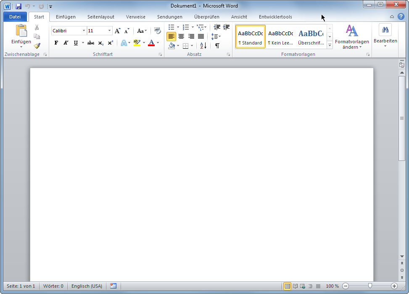Open the Datei tab
The width and height of the screenshot is (409, 294).
15,17
